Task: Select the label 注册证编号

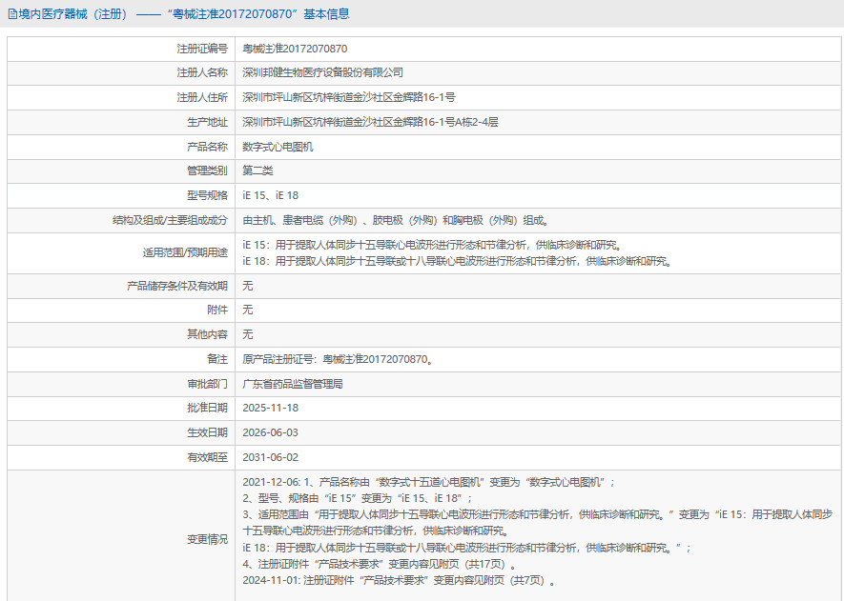Action: [202, 49]
